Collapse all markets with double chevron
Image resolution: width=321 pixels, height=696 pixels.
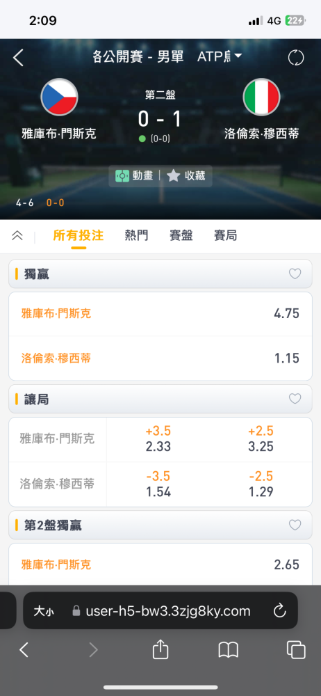coord(17,235)
